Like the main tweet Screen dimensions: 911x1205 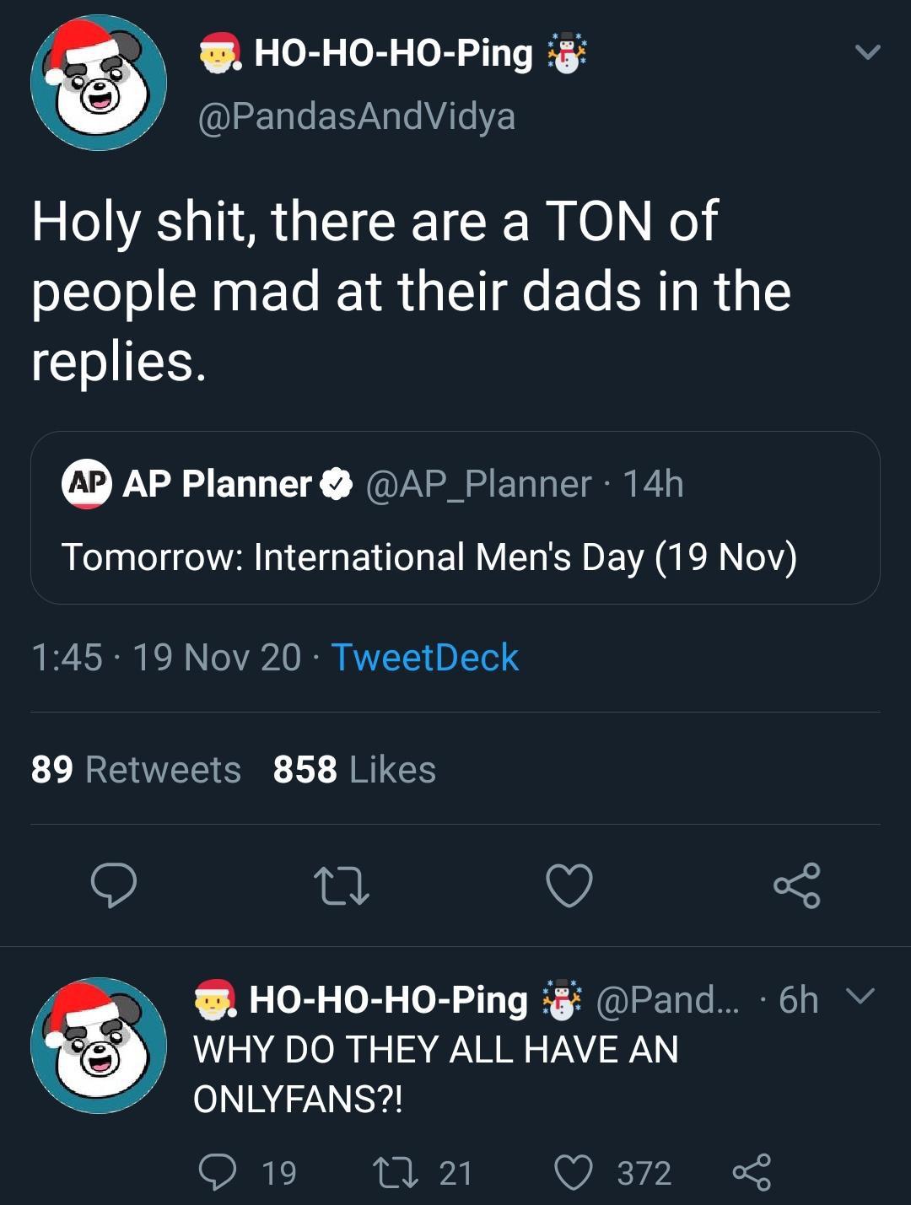pyautogui.click(x=569, y=885)
